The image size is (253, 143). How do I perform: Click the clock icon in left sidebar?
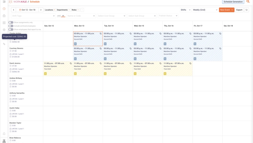click(x=4, y=9)
